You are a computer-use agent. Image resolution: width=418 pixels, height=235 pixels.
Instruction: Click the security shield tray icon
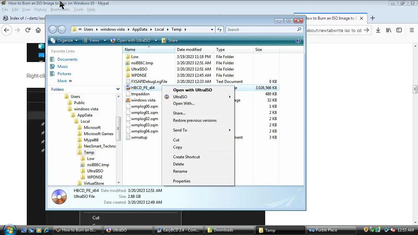click(x=366, y=230)
